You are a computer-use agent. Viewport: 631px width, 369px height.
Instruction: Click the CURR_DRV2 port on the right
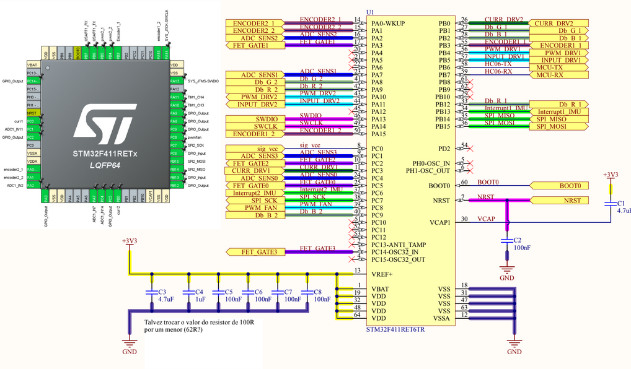point(558,23)
